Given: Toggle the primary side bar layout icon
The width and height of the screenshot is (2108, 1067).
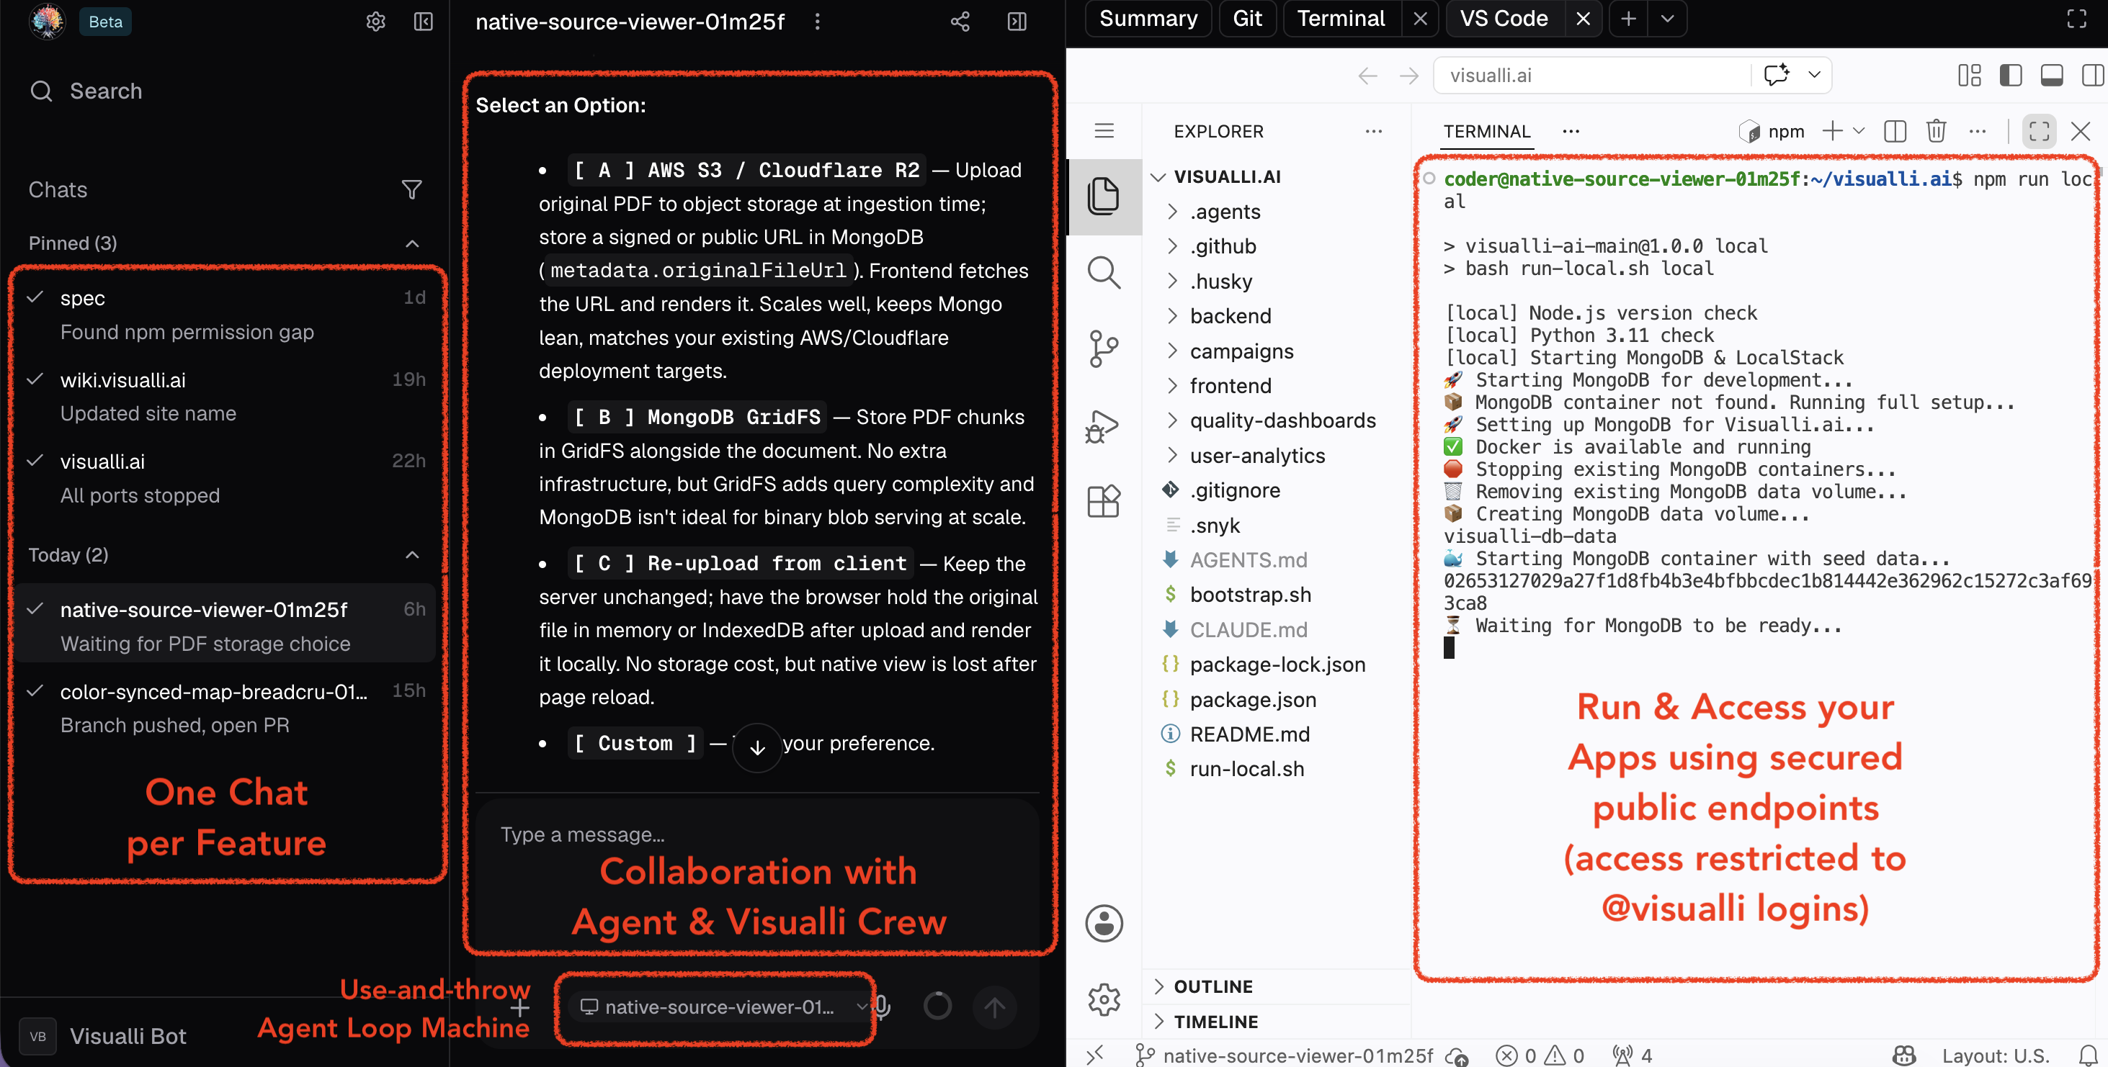Looking at the screenshot, I should 2011,75.
